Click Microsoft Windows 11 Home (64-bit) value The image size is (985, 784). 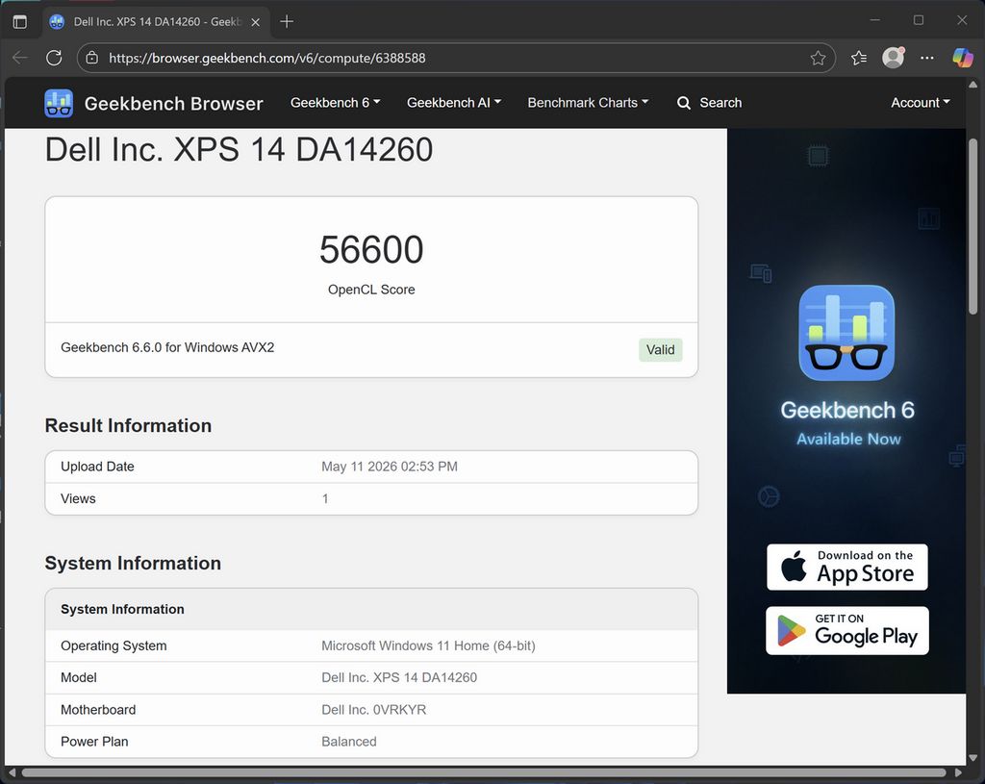coord(428,645)
